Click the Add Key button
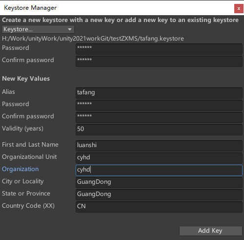244x240 pixels. point(211,231)
